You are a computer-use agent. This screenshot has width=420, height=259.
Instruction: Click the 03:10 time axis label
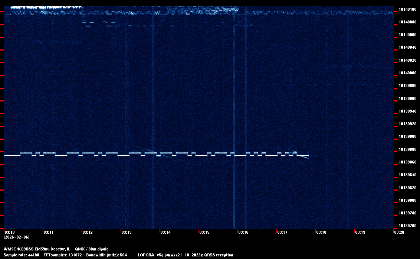point(10,232)
